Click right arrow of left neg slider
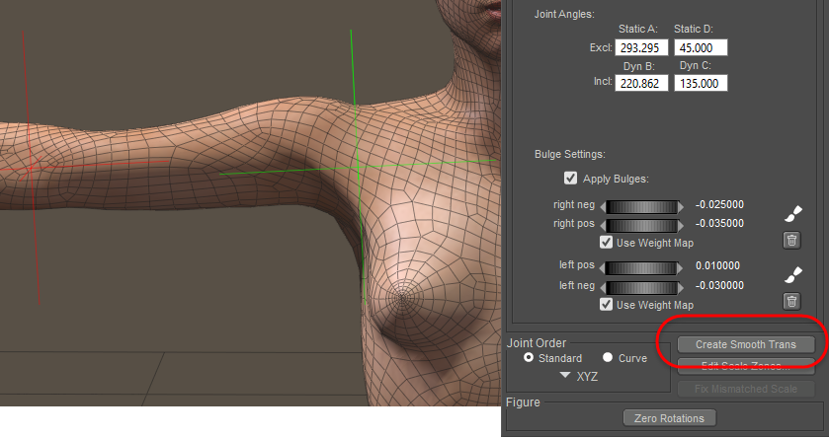829x438 pixels. click(681, 286)
